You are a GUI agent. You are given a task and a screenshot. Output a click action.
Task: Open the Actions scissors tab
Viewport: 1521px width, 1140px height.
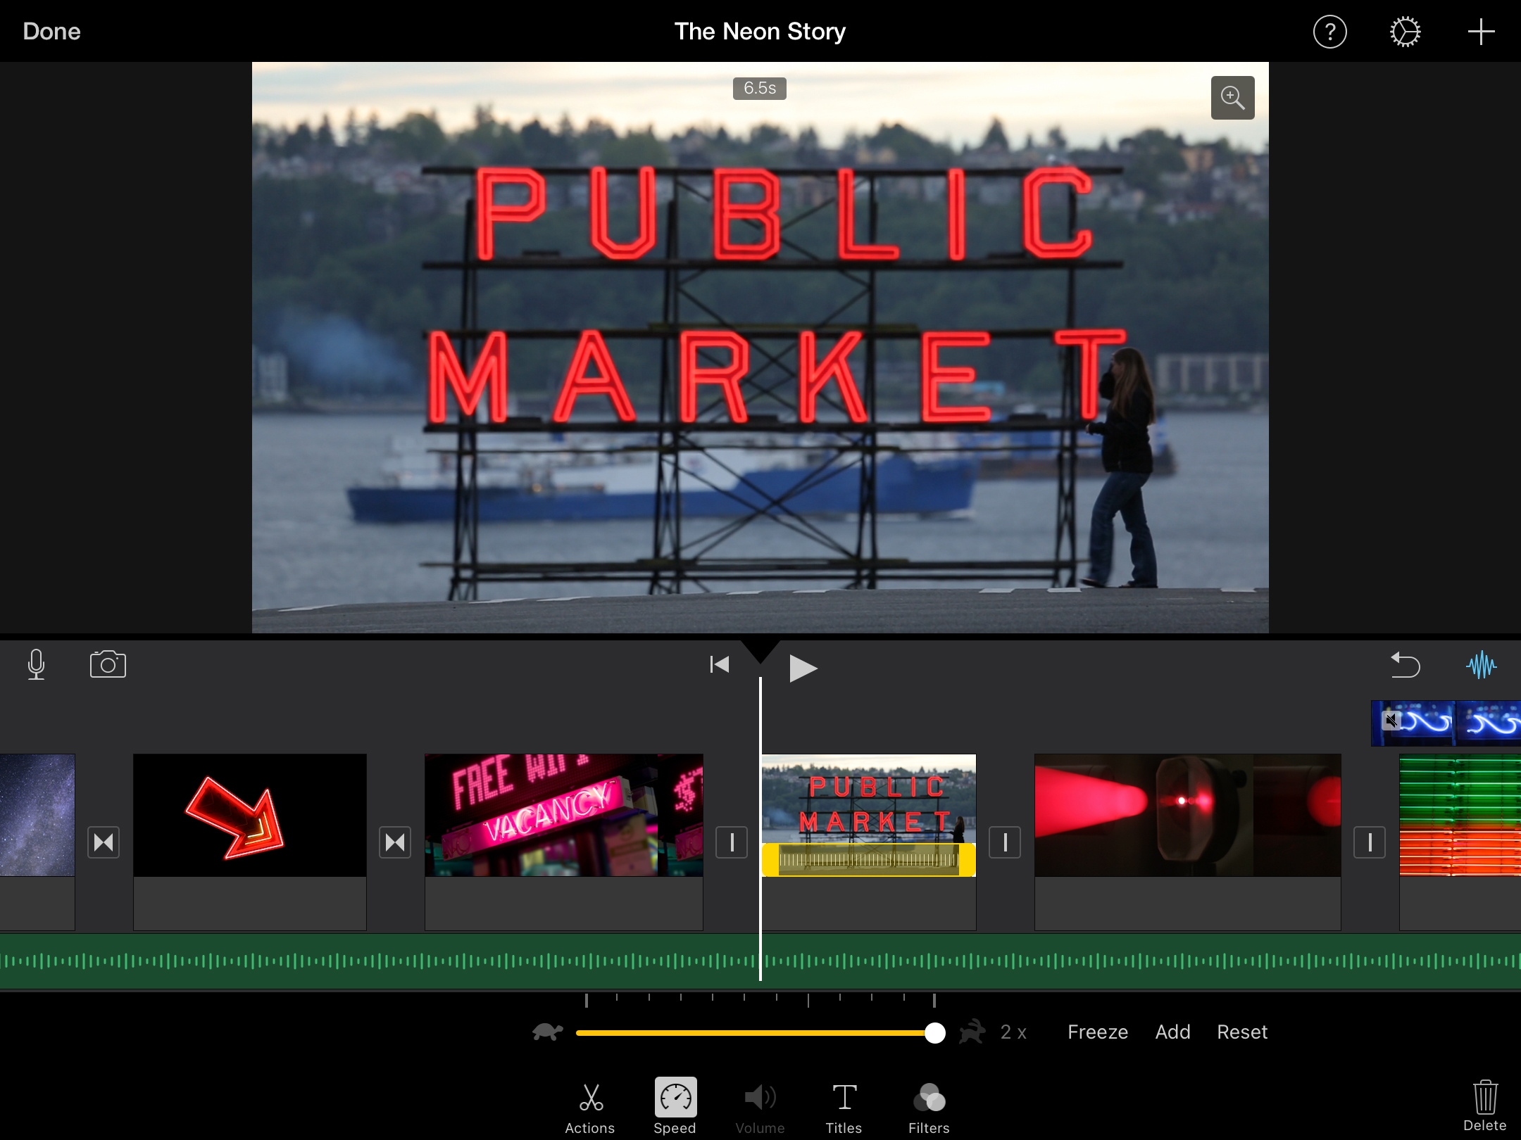point(590,1108)
